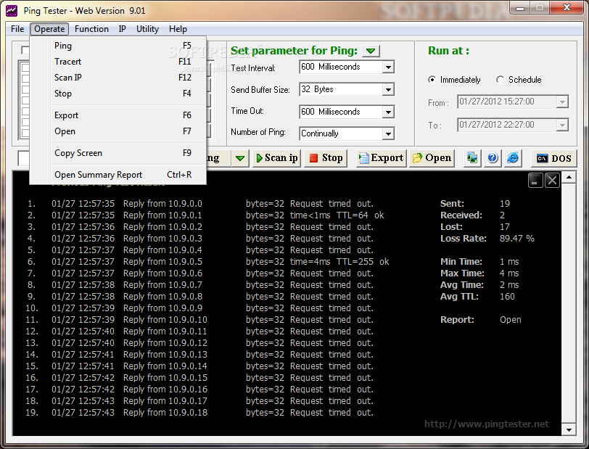The height and width of the screenshot is (449, 589).
Task: Click result row Reply from 10.9.0.1
Action: pos(205,215)
